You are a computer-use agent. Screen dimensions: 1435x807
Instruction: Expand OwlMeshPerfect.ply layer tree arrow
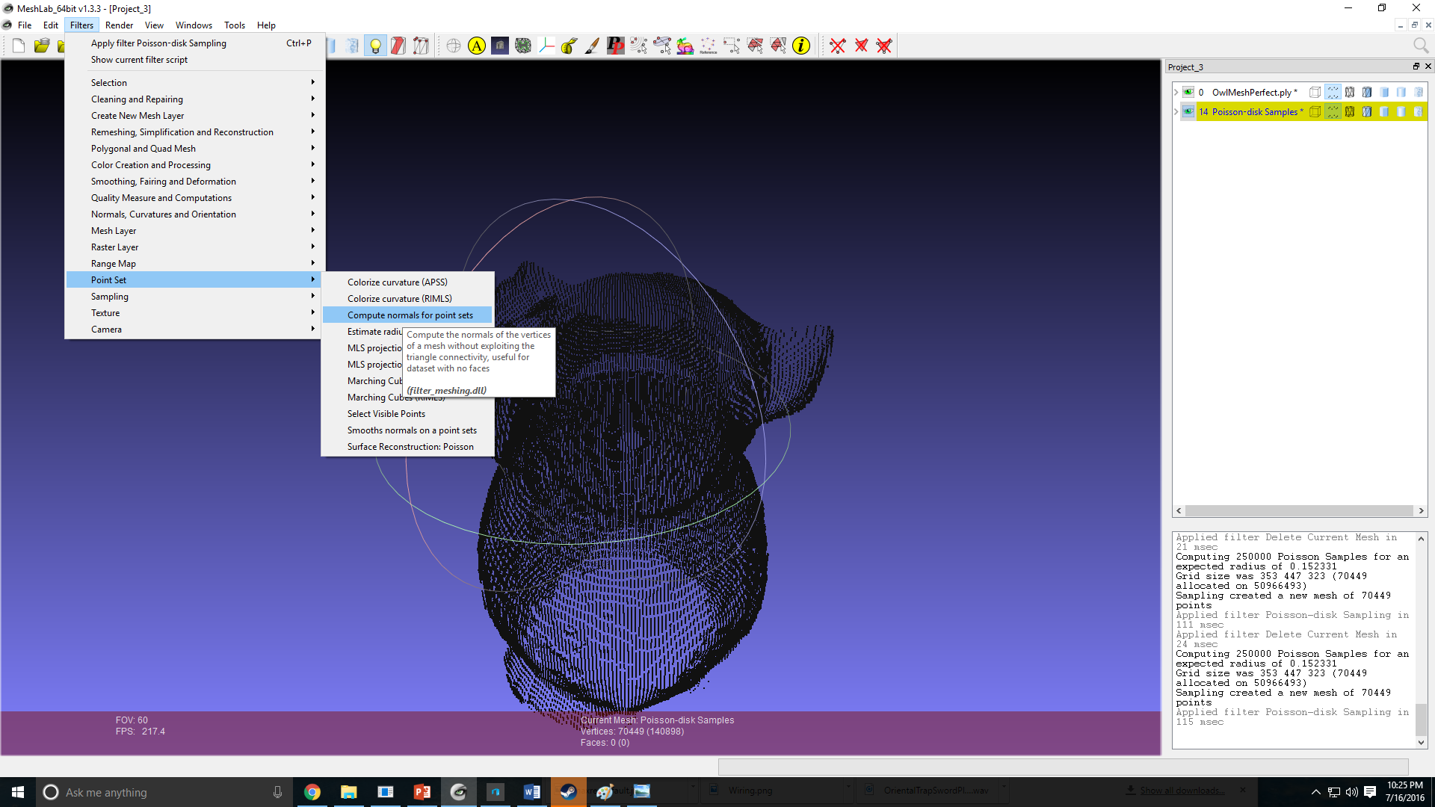click(1176, 93)
